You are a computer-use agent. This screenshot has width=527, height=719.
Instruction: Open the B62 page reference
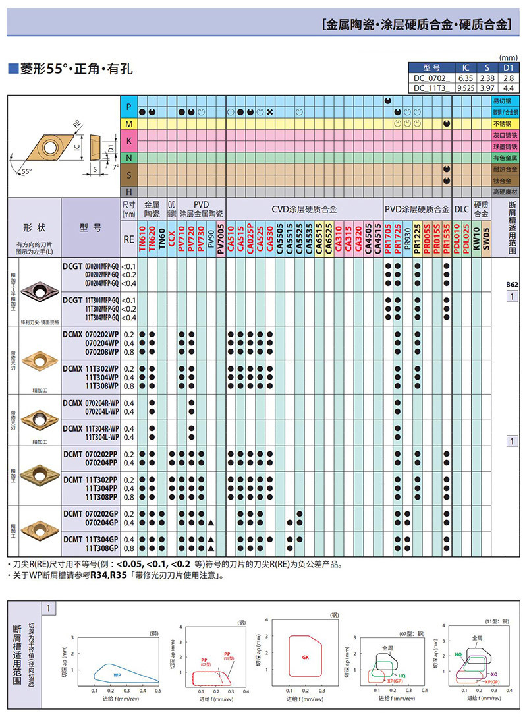[x=512, y=284]
